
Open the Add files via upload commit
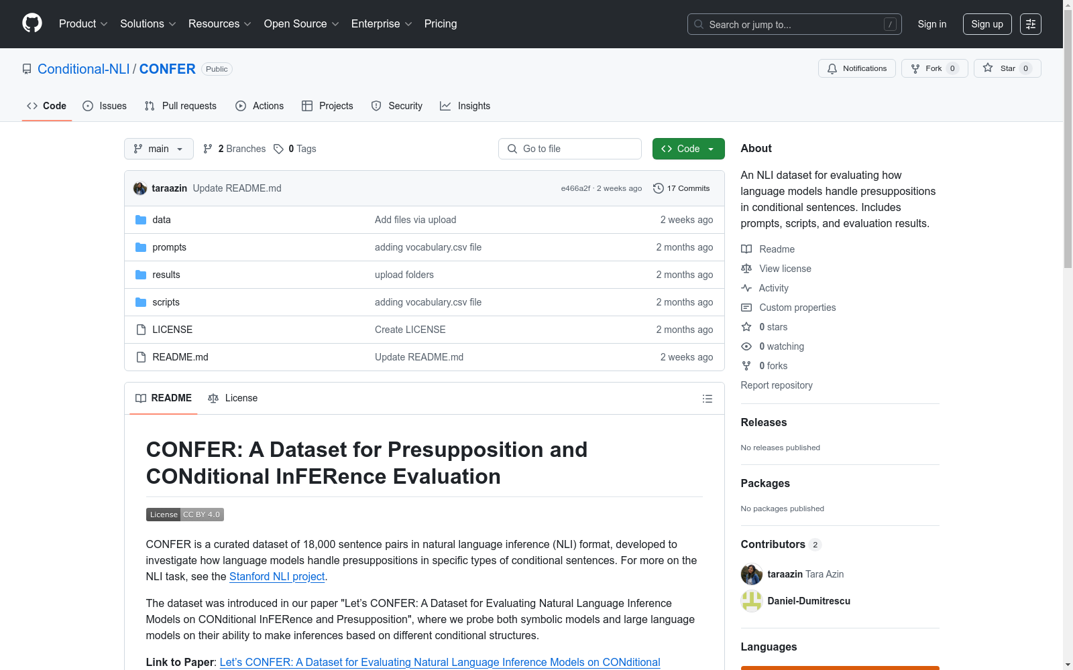(x=416, y=220)
